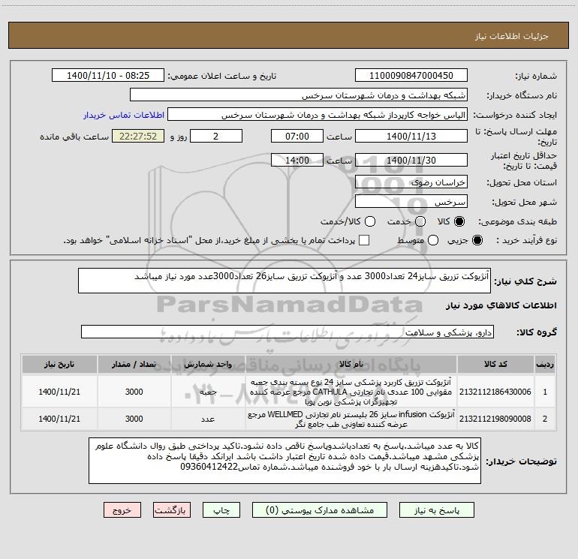Select the متوسط purchase type radio
The width and height of the screenshot is (578, 559).
click(x=433, y=240)
